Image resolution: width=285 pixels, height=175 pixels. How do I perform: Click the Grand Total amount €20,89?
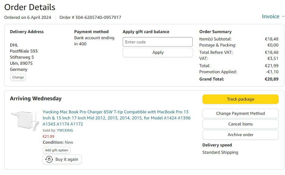tap(272, 79)
